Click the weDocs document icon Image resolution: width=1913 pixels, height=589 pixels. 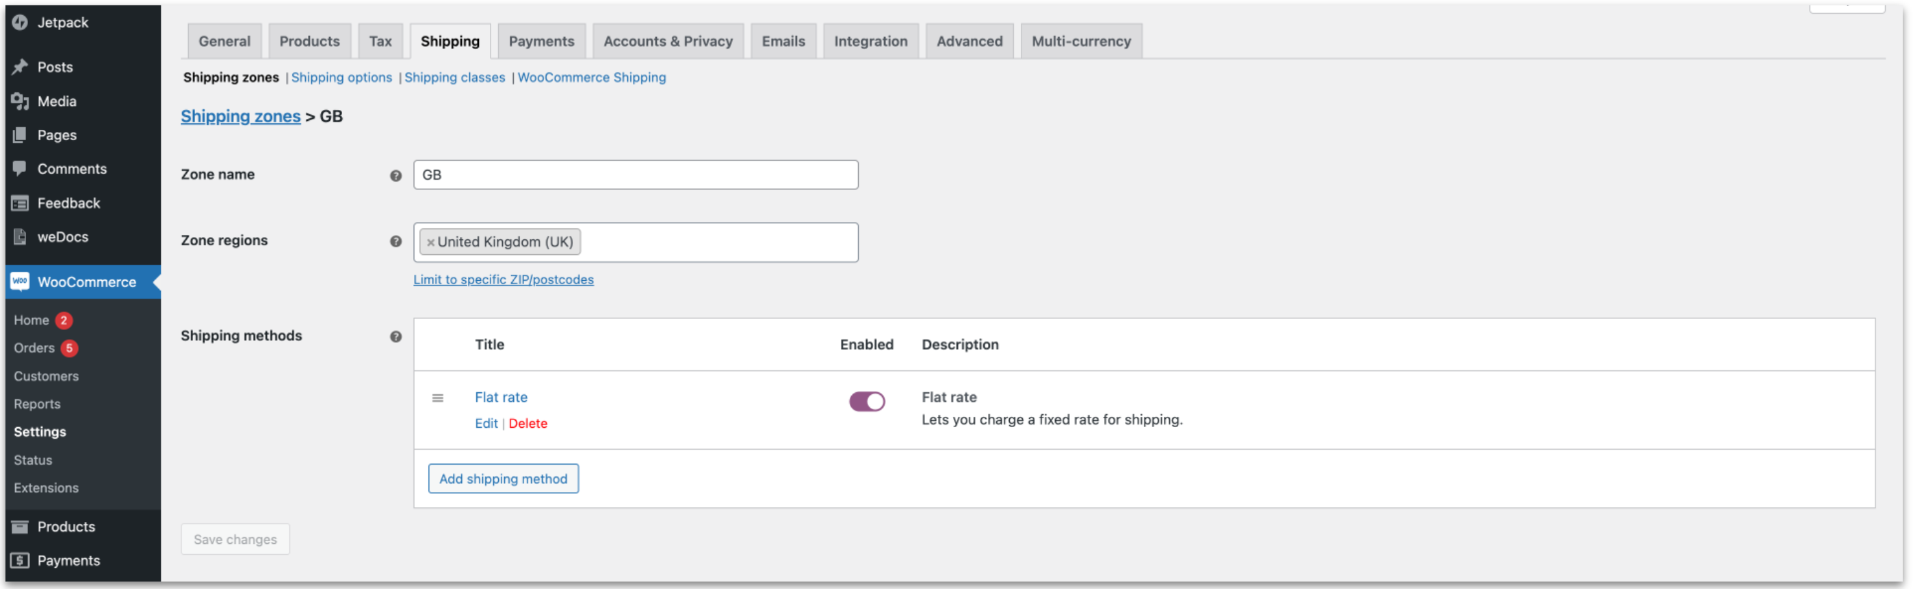tap(20, 236)
